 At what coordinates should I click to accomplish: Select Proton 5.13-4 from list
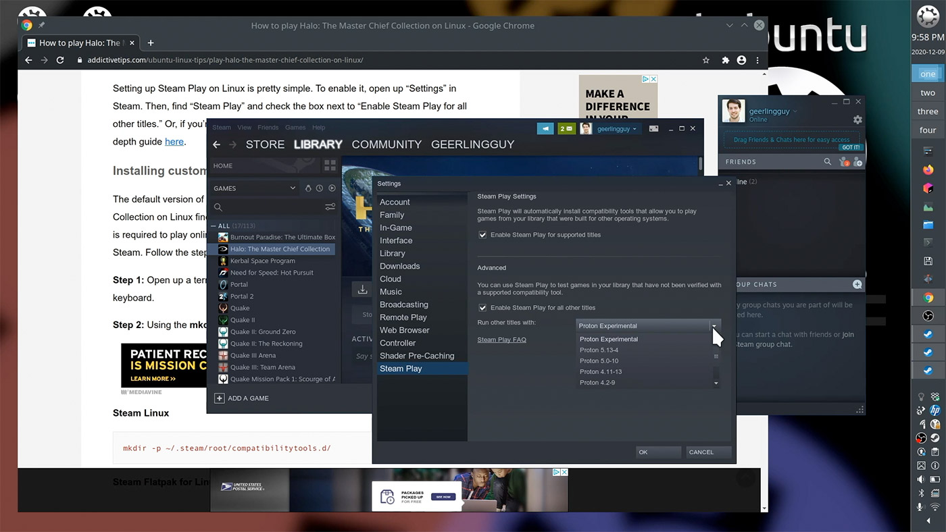(x=599, y=350)
